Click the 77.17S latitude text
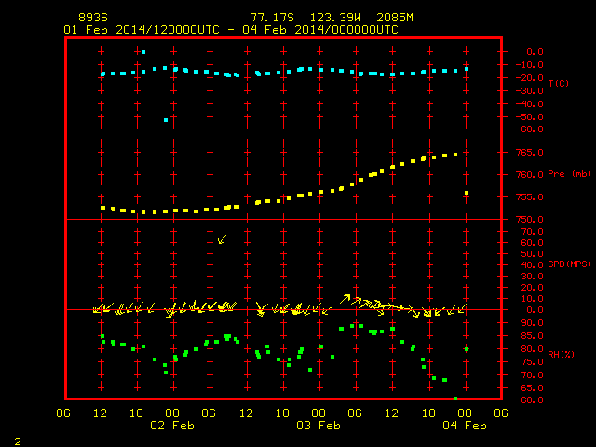 pos(272,18)
